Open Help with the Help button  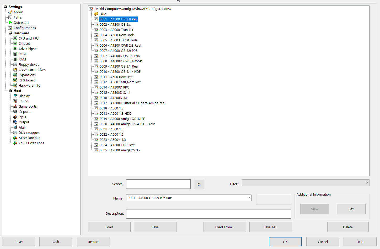pos(360,242)
